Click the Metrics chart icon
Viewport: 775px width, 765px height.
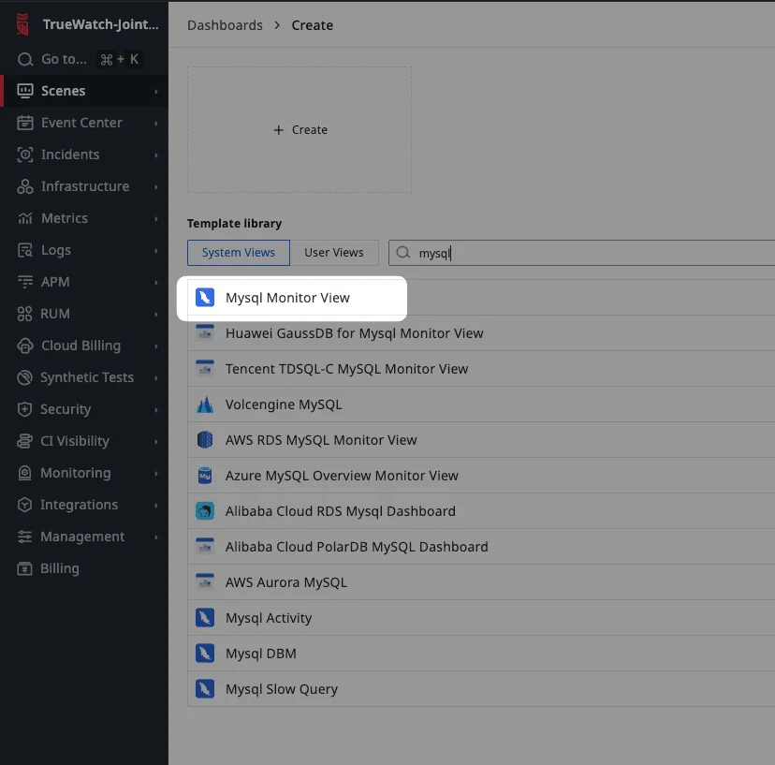point(25,218)
